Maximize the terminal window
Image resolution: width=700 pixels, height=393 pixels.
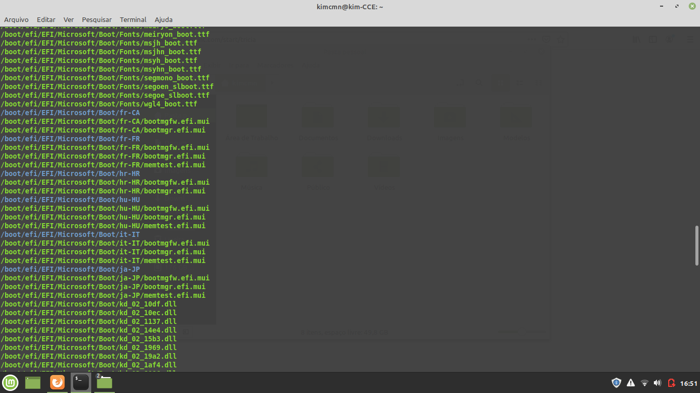pos(677,6)
